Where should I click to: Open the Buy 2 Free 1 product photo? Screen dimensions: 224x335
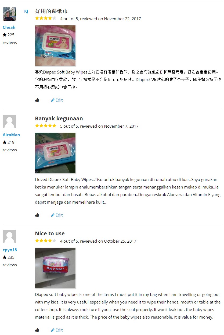click(55, 268)
